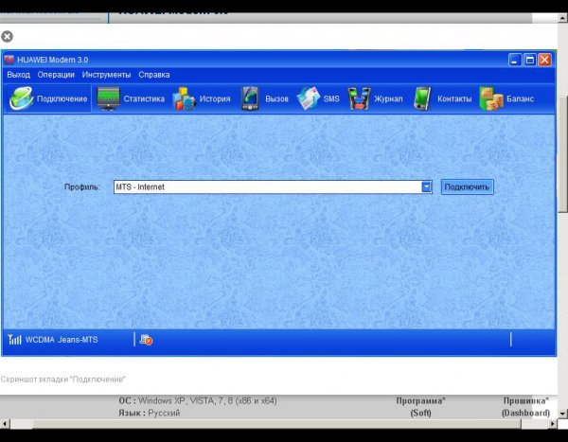
Task: Click the browser scrollbar left arrow
Action: [x=5, y=423]
